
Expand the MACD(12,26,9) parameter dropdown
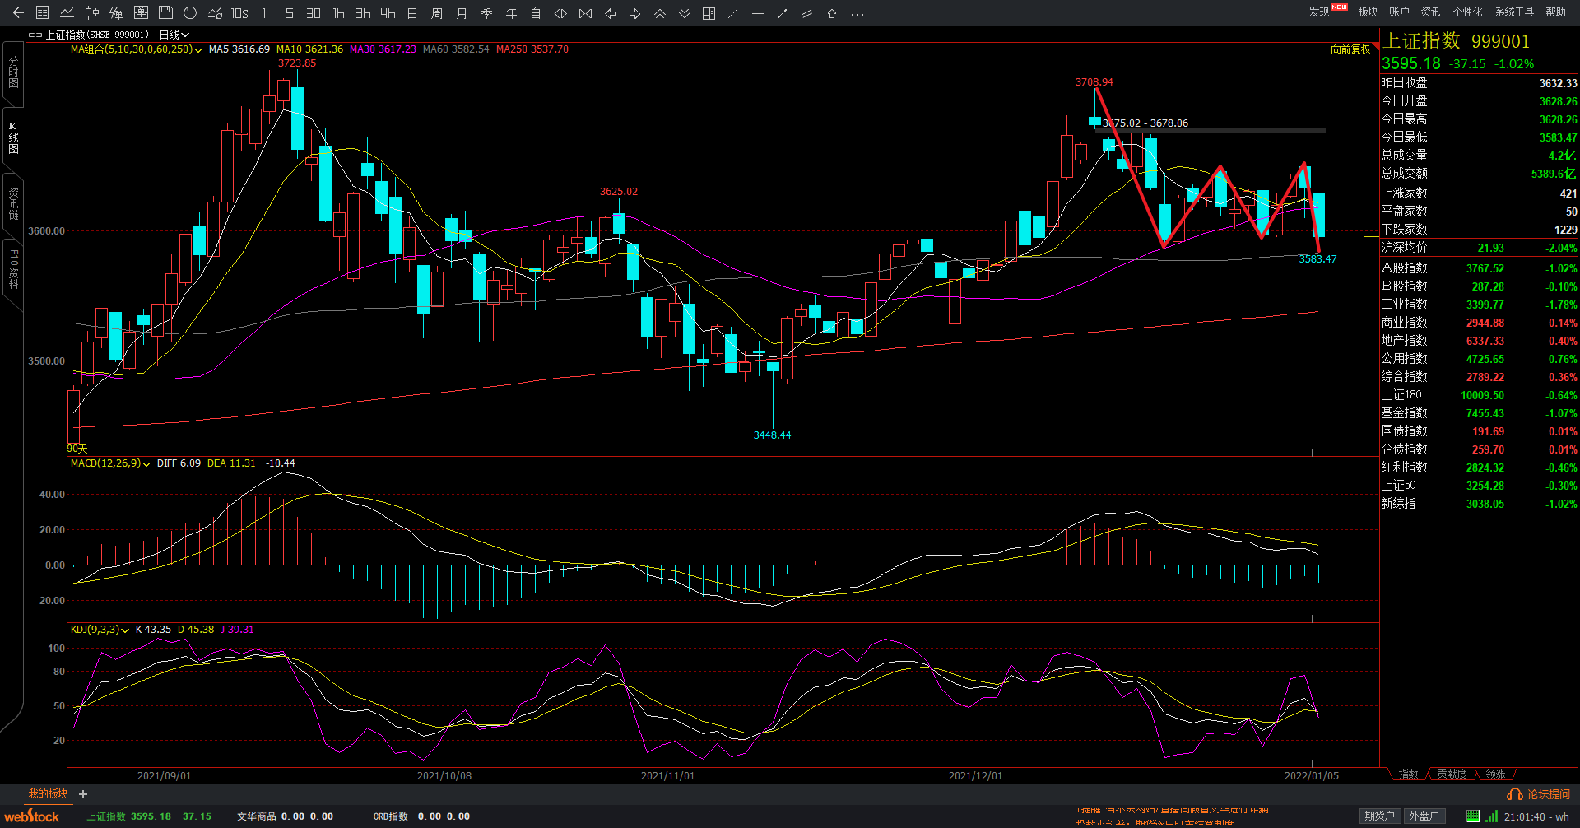pos(110,463)
